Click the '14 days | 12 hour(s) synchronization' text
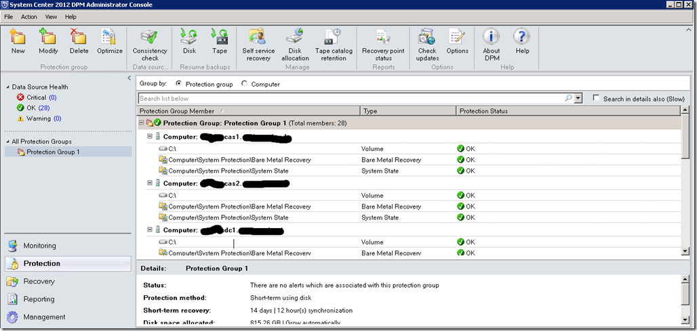This screenshot has width=697, height=331. [x=302, y=310]
